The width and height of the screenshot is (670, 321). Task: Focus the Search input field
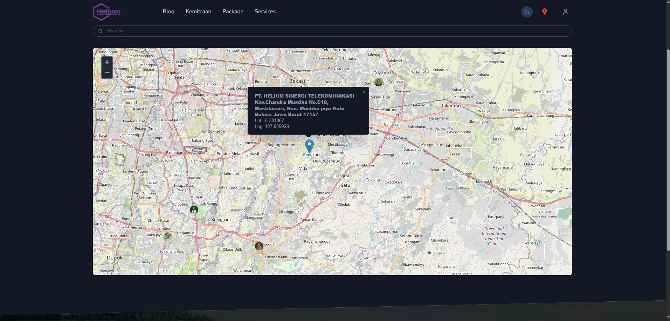(x=332, y=31)
